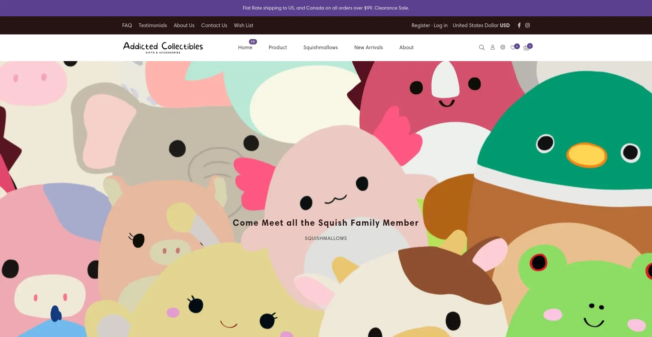Image resolution: width=652 pixels, height=337 pixels.
Task: Open the Home menu item
Action: point(245,48)
